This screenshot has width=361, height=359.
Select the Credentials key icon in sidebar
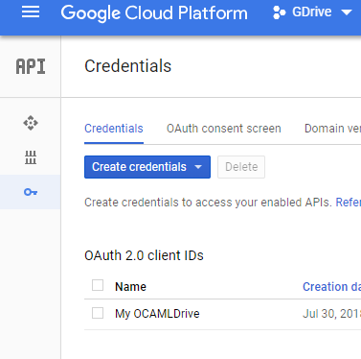31,192
